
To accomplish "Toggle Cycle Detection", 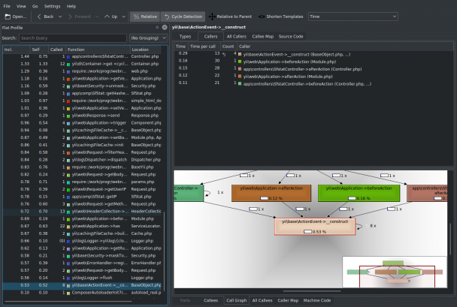I will (183, 17).
